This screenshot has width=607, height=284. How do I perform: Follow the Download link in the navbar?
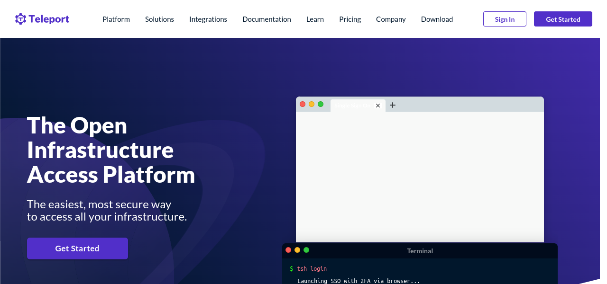coord(437,19)
